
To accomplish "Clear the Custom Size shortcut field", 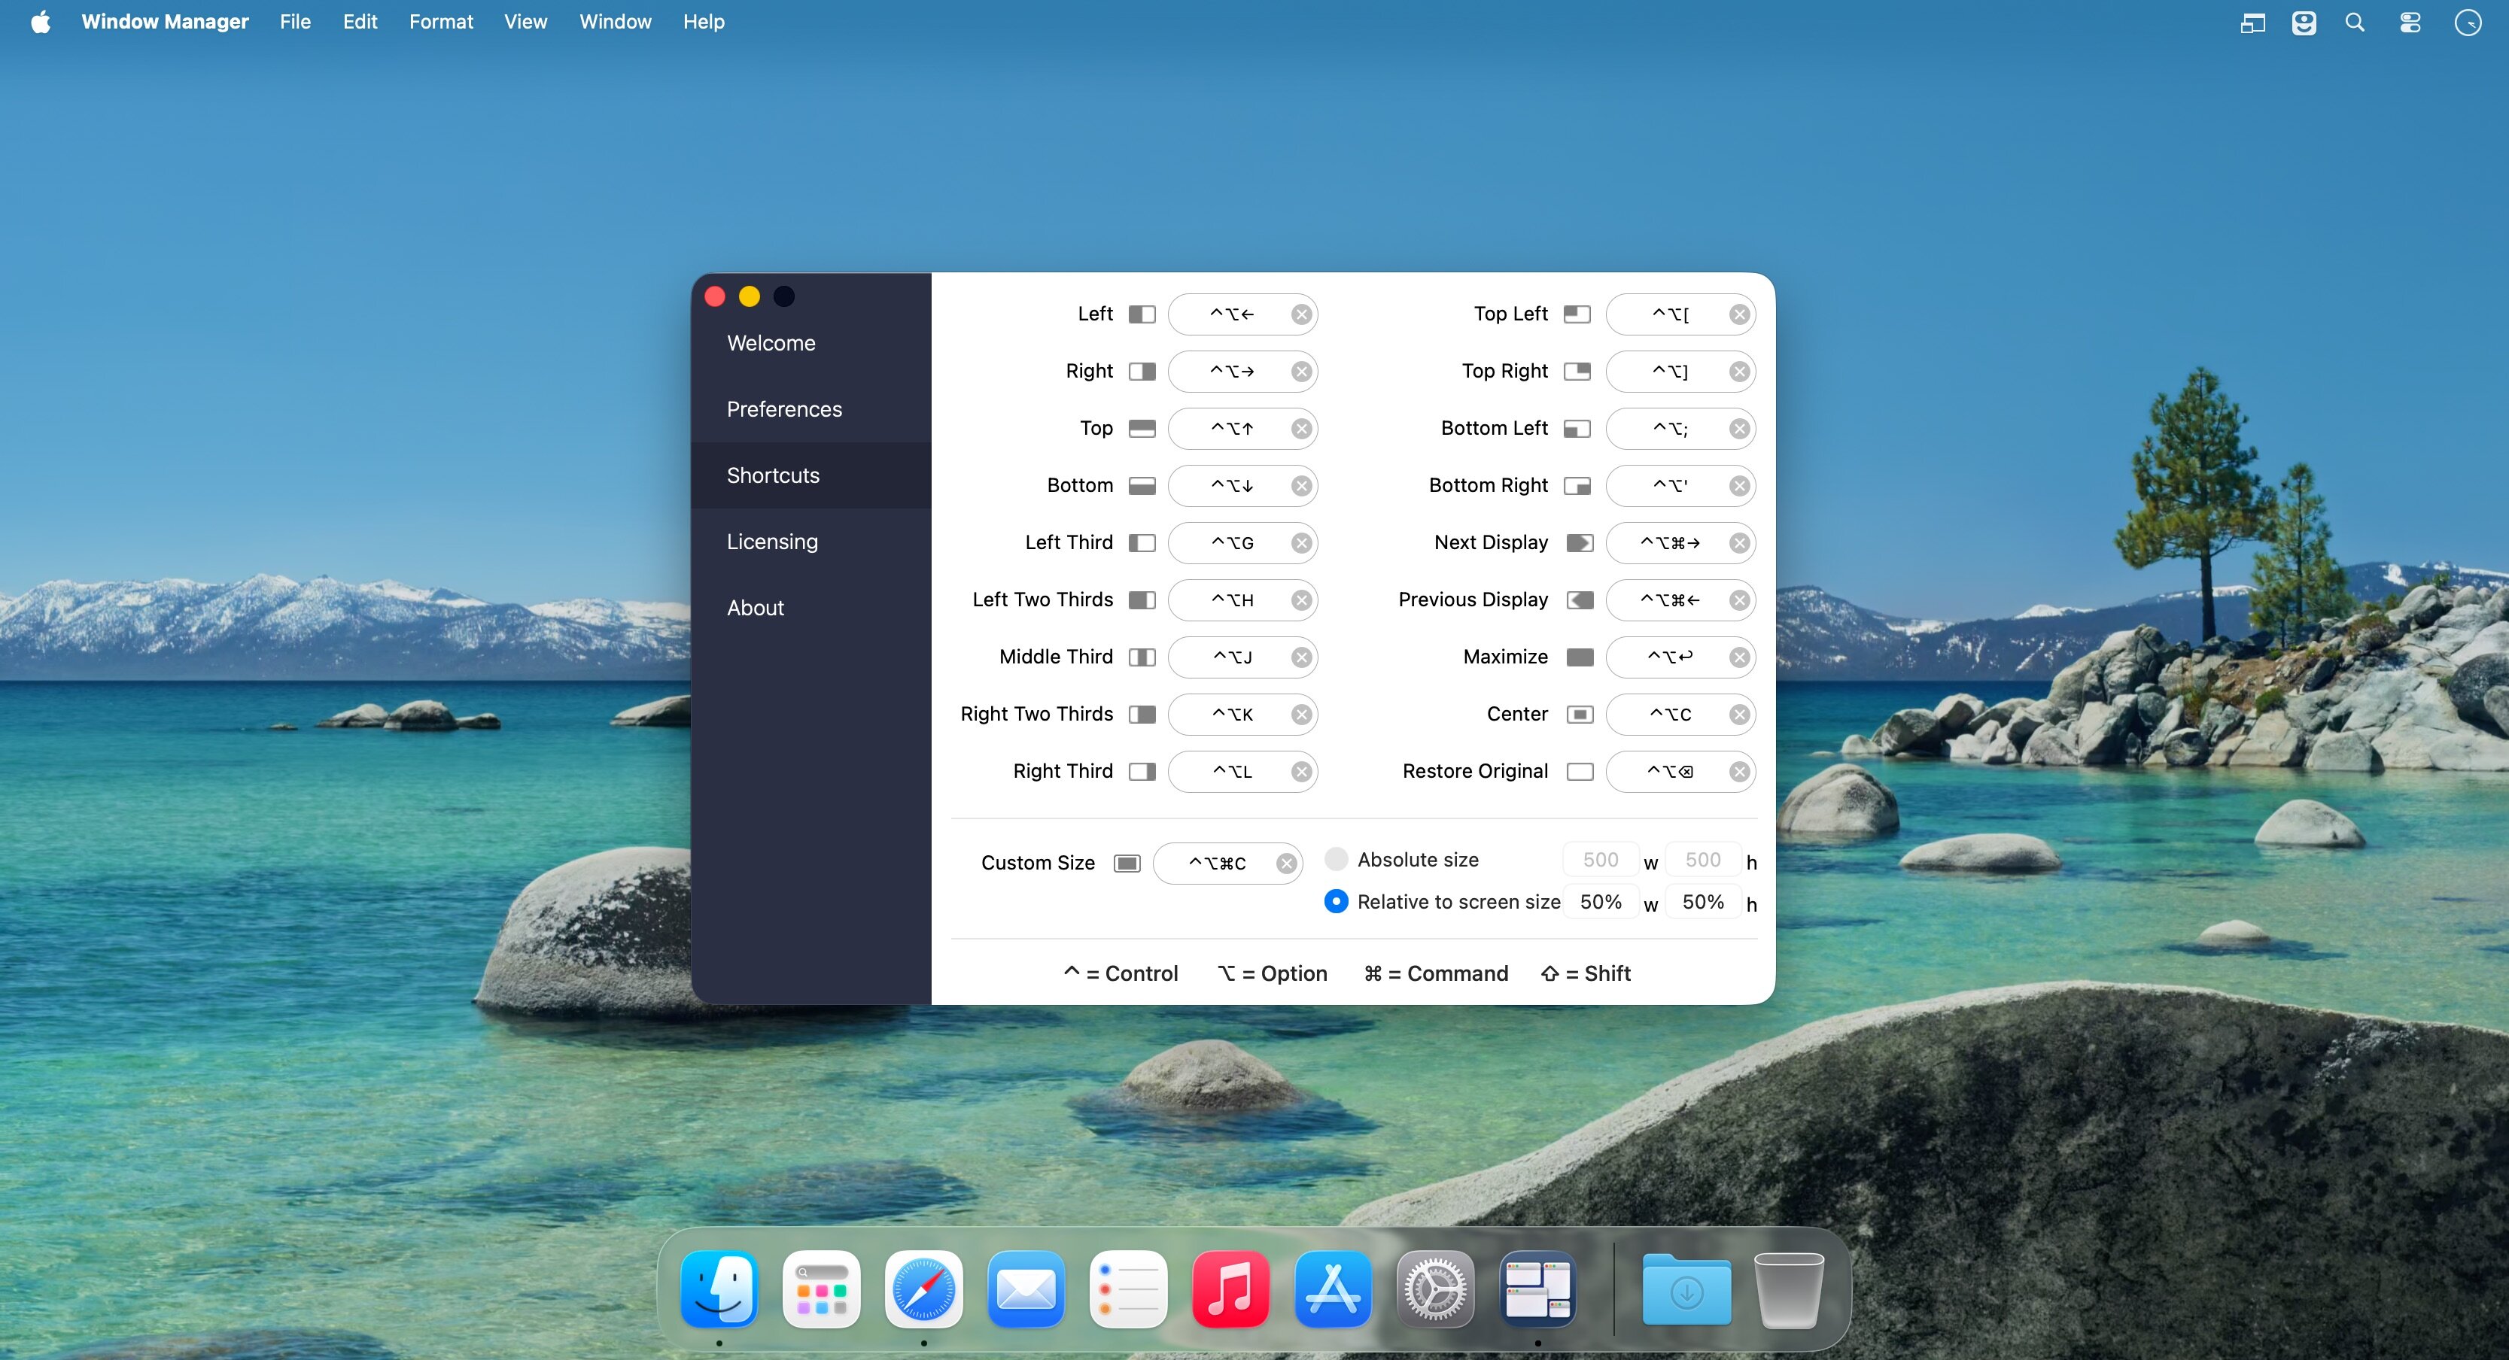I will [x=1285, y=864].
